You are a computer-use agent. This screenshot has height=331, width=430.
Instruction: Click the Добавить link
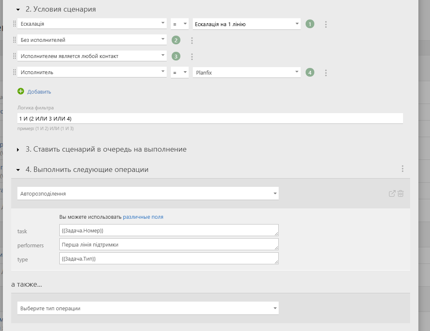[39, 92]
